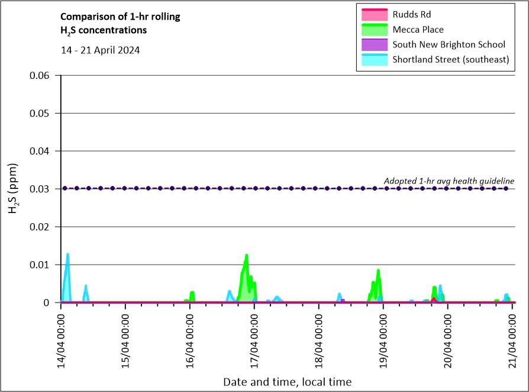Click the Adopted 1-hr avg health guideline label
This screenshot has height=392, width=529.
pos(449,181)
